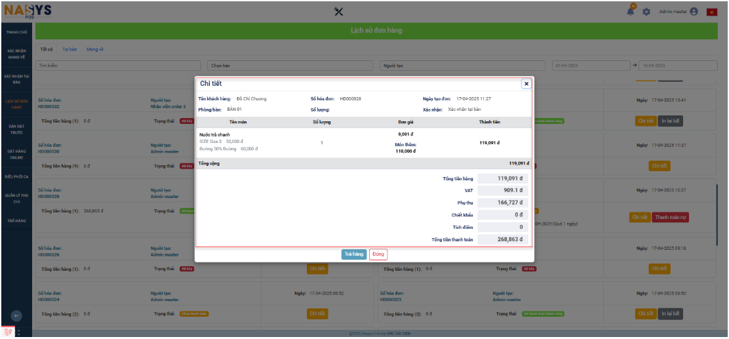Click the notification bell icon

pyautogui.click(x=631, y=12)
